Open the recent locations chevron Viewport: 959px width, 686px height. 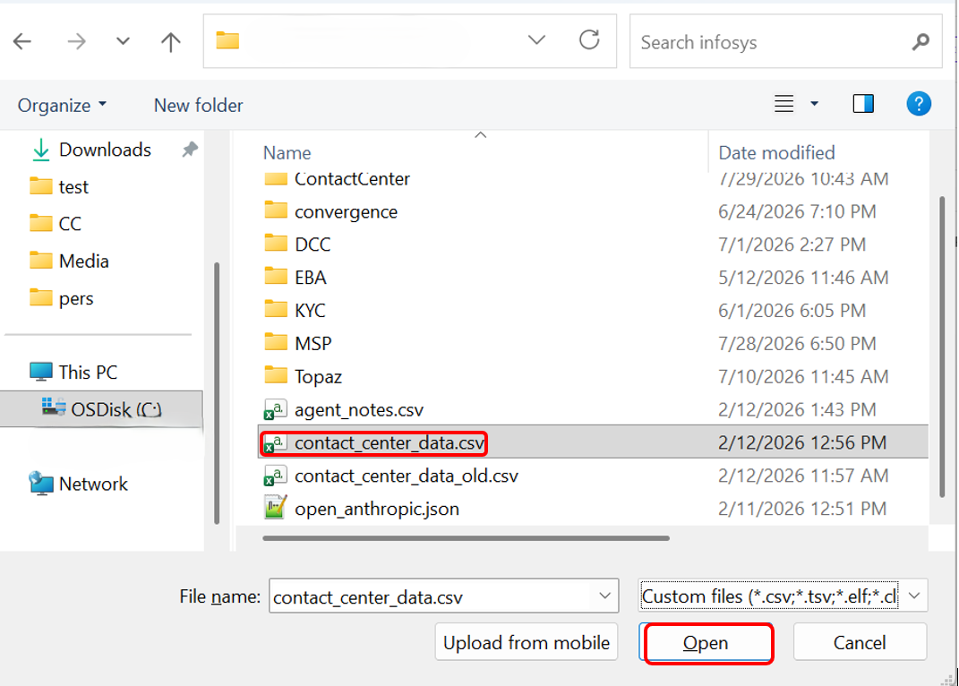point(123,41)
